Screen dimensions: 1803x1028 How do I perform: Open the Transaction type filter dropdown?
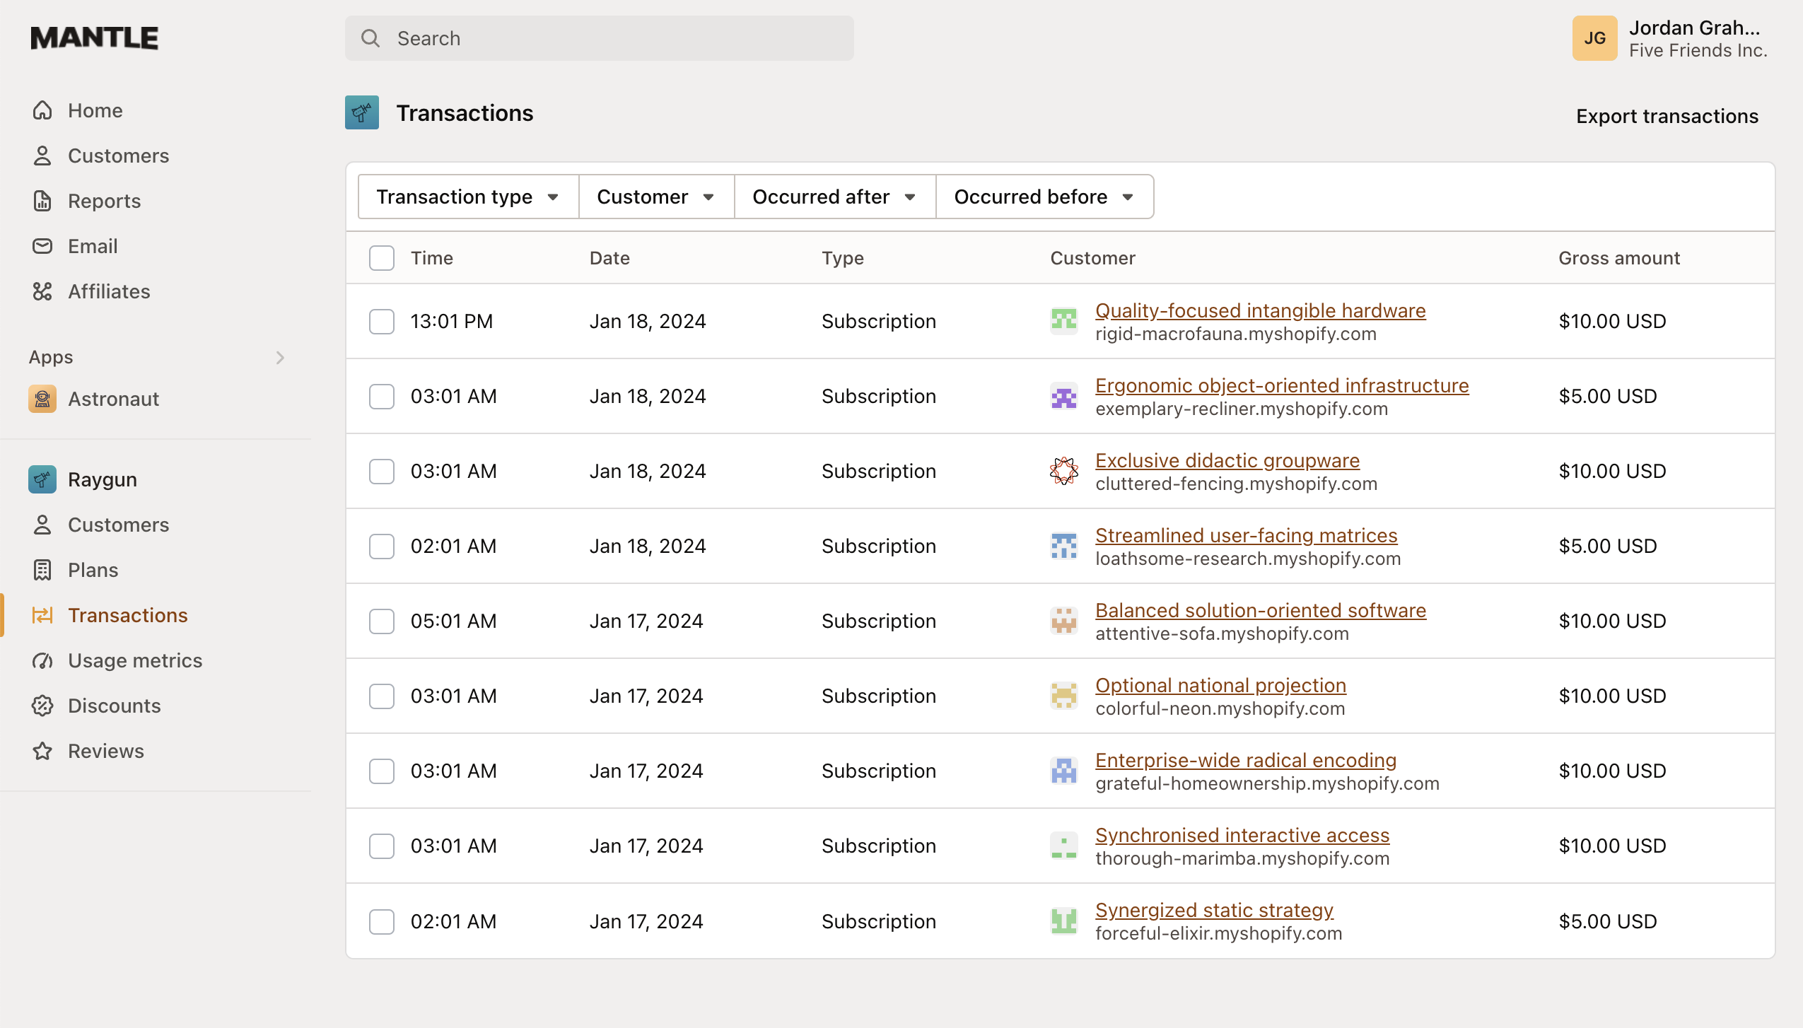468,197
